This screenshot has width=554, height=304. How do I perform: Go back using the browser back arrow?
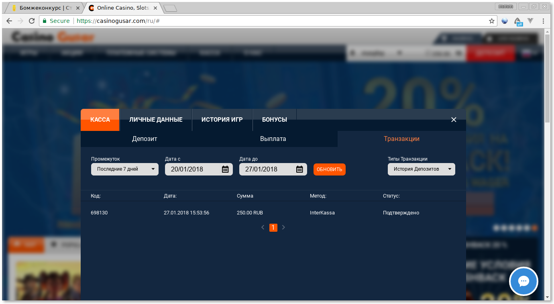pos(9,20)
